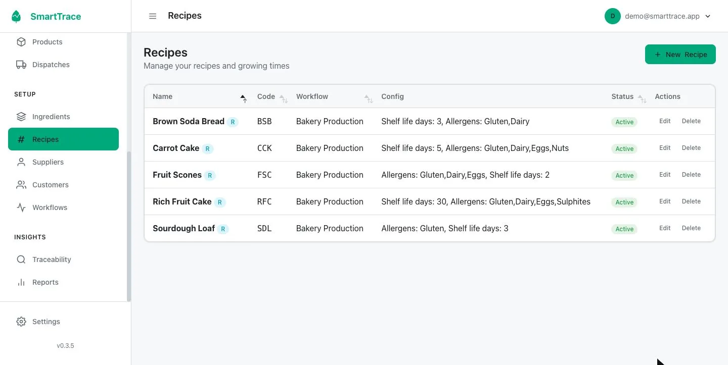
Task: Click Active status badge for Brown Soda Bread
Action: (624, 122)
